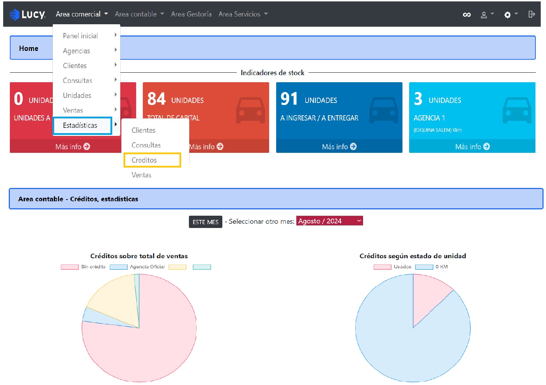Toggle Agencia Oficial legend swatch
Image resolution: width=546 pixels, height=385 pixels.
tap(119, 267)
